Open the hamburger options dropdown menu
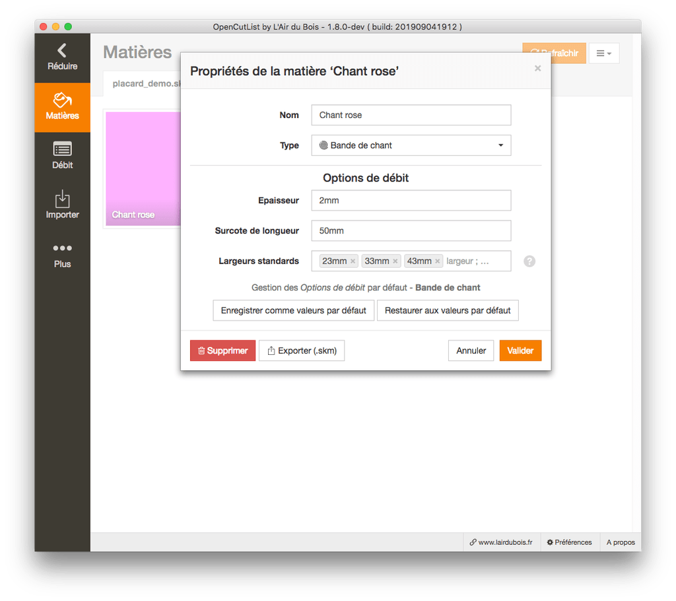Image resolution: width=676 pixels, height=601 pixels. (603, 53)
